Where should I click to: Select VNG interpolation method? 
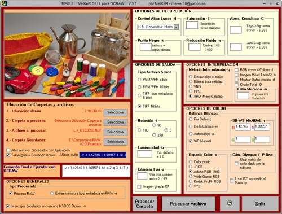coord(191,86)
